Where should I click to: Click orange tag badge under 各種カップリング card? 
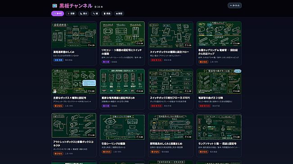tap(203, 62)
